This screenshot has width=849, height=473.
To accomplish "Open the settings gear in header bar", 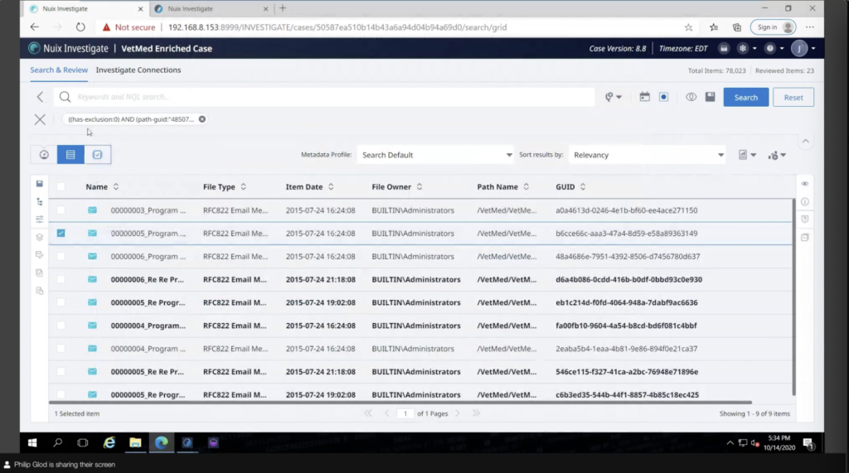I will 743,48.
